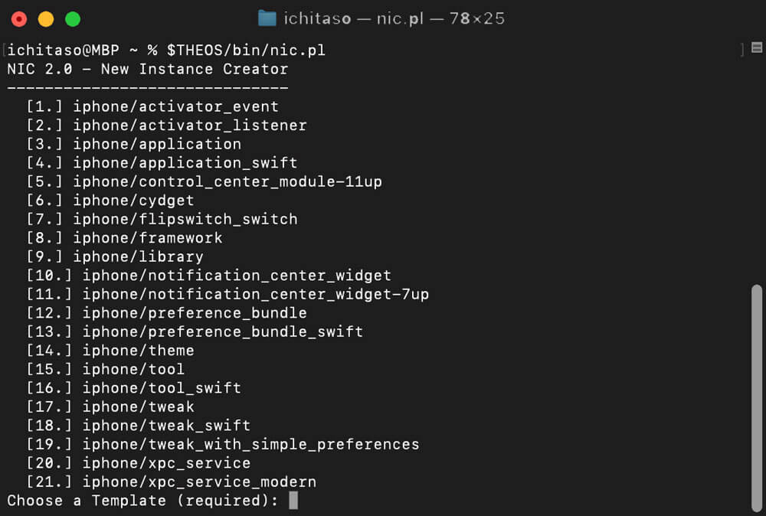Viewport: 766px width, 516px height.
Task: Click the 'iphone/control_center_module-11up' entry
Action: [227, 181]
